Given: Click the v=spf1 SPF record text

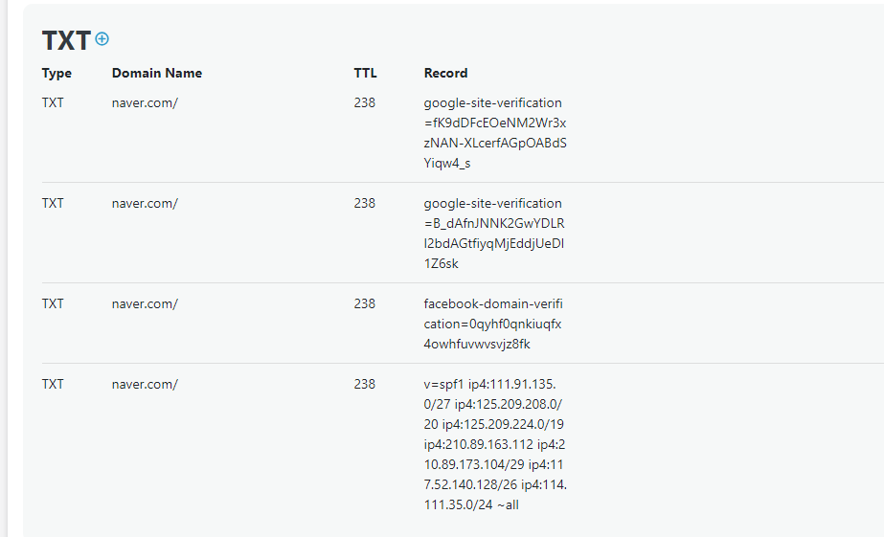Looking at the screenshot, I should click(x=495, y=444).
